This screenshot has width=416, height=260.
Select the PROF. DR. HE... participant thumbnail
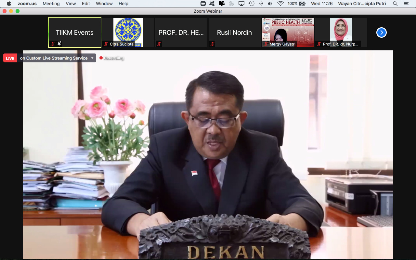tap(181, 32)
